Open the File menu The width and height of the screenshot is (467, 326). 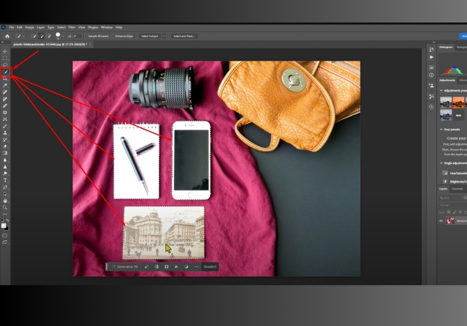click(x=12, y=27)
